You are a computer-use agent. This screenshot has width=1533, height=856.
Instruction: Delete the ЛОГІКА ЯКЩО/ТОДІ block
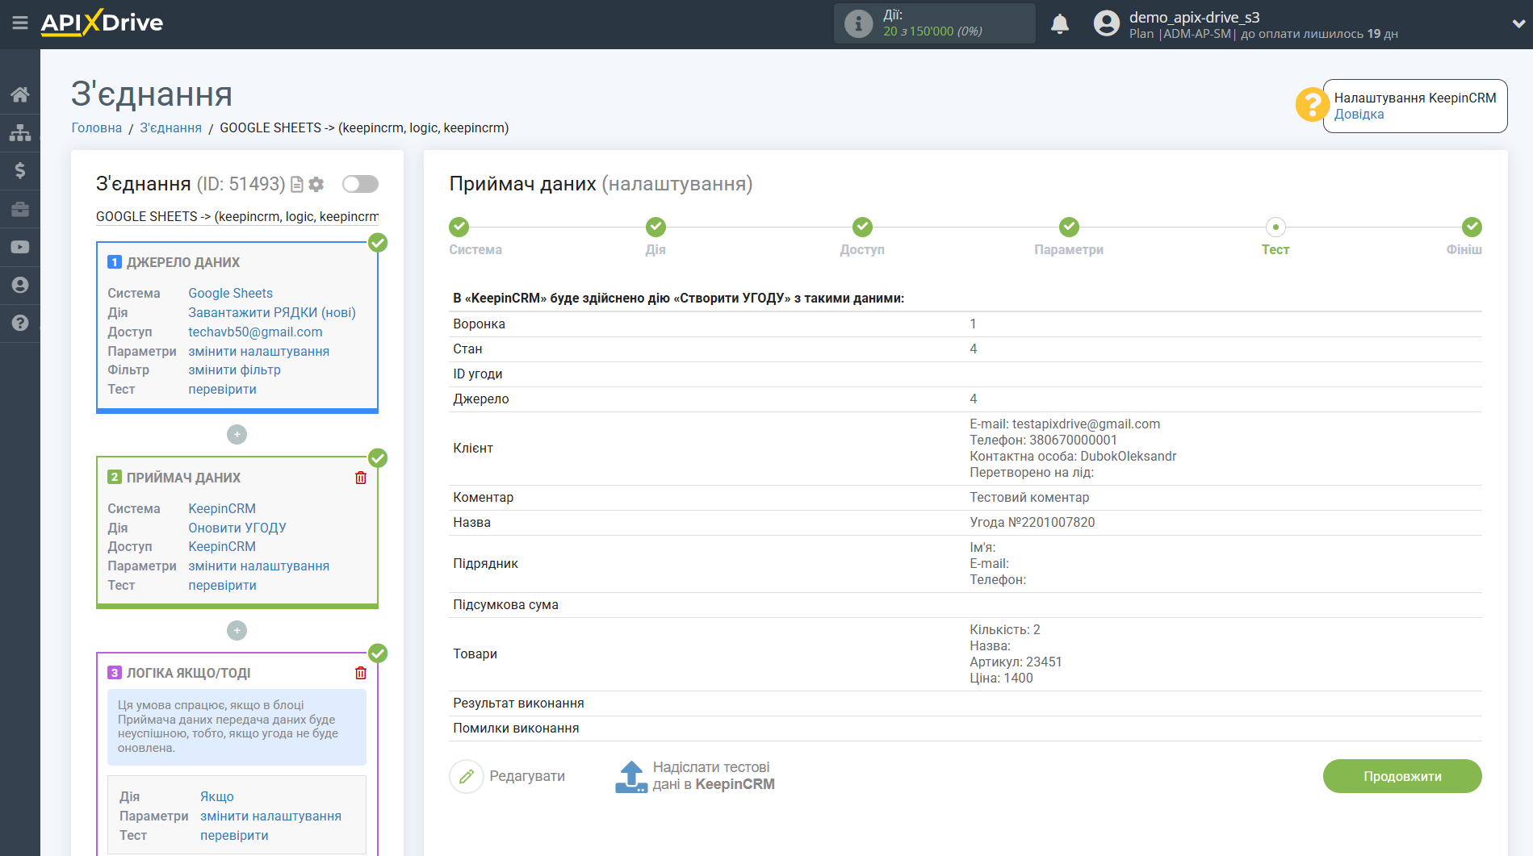pyautogui.click(x=361, y=673)
